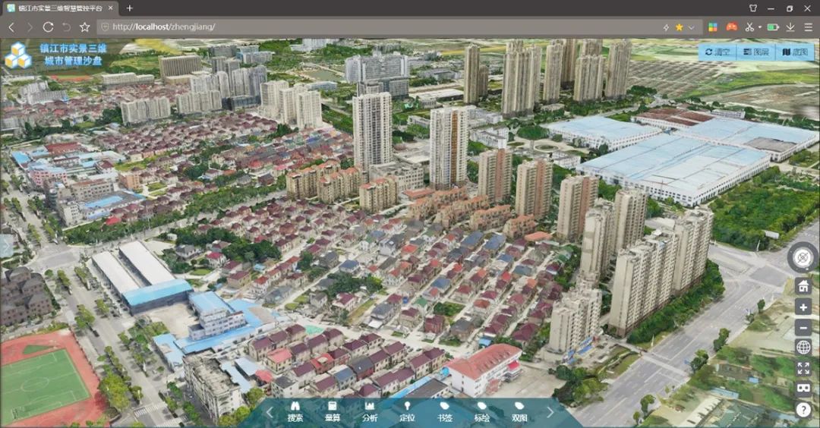The width and height of the screenshot is (820, 428).
Task: Zoom out with the minus button
Action: pyautogui.click(x=803, y=328)
